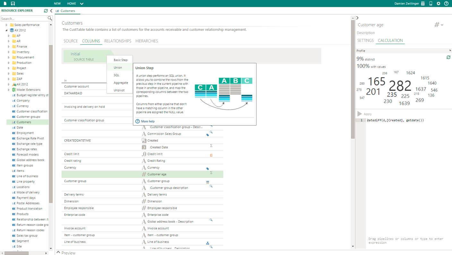Open the help question mark icon
This screenshot has width=452, height=255.
click(446, 4)
